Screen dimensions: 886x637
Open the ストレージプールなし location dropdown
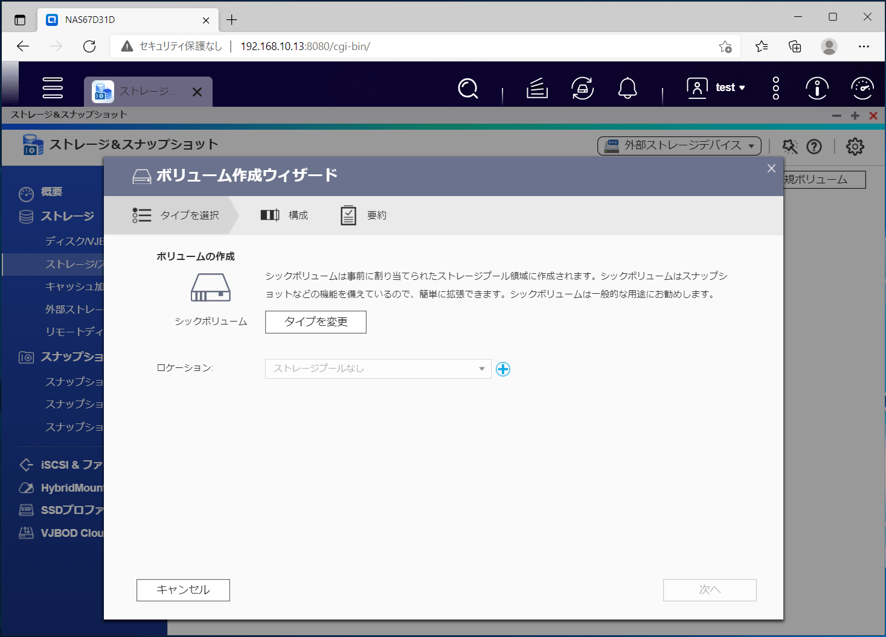point(378,369)
